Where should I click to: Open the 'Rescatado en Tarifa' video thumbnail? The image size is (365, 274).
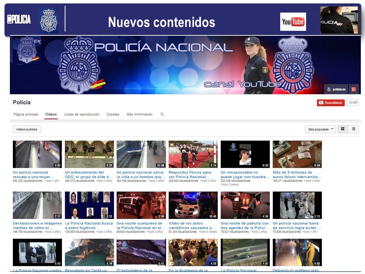tap(89, 252)
